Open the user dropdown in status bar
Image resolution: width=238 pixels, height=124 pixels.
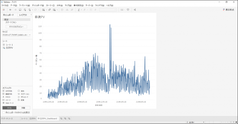195,122
